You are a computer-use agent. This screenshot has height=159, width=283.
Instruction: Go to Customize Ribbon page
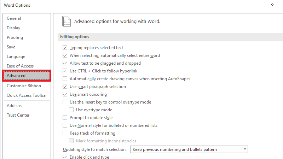pos(24,86)
